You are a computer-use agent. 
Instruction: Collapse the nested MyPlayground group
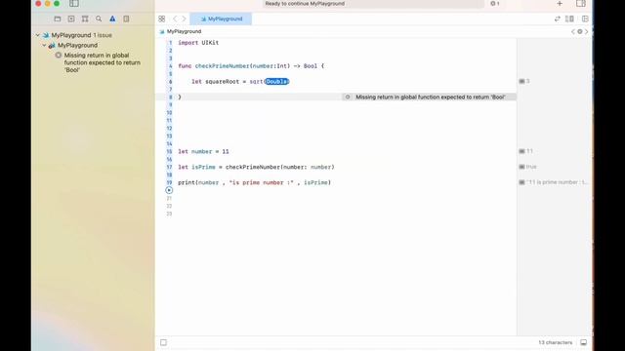(44, 46)
